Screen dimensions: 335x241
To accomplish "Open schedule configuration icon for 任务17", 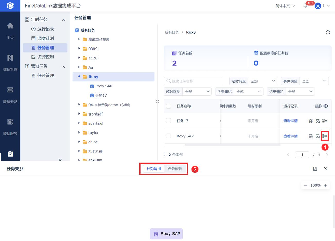I will 311,121.
